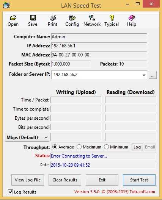The image size is (162, 200).
Task: Click the Save floppy disk icon
Action: coord(33,18)
